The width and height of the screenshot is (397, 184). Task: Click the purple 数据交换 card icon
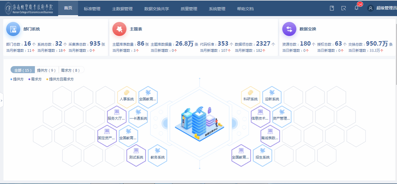pos(289,29)
